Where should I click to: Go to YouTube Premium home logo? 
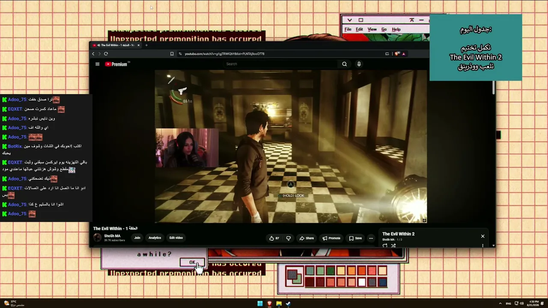point(116,64)
